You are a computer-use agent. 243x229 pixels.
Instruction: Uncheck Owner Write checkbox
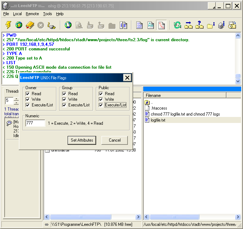tap(27, 99)
